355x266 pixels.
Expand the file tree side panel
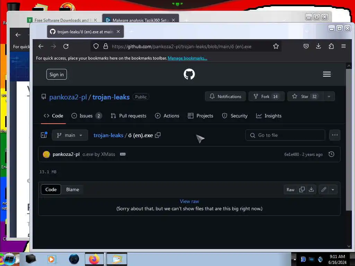44,135
